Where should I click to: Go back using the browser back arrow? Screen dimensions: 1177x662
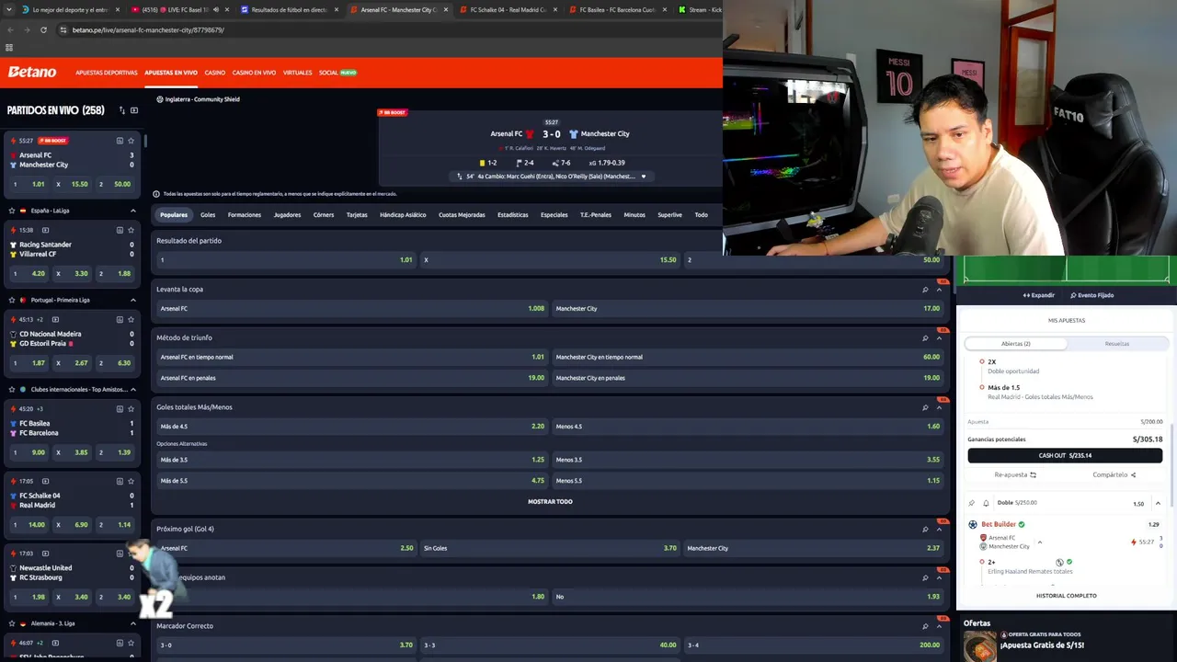10,29
